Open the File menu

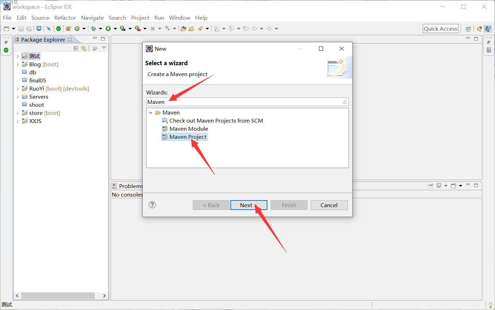pyautogui.click(x=7, y=18)
